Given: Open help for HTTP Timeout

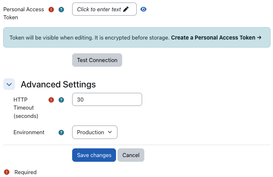Looking at the screenshot, I should (61, 100).
